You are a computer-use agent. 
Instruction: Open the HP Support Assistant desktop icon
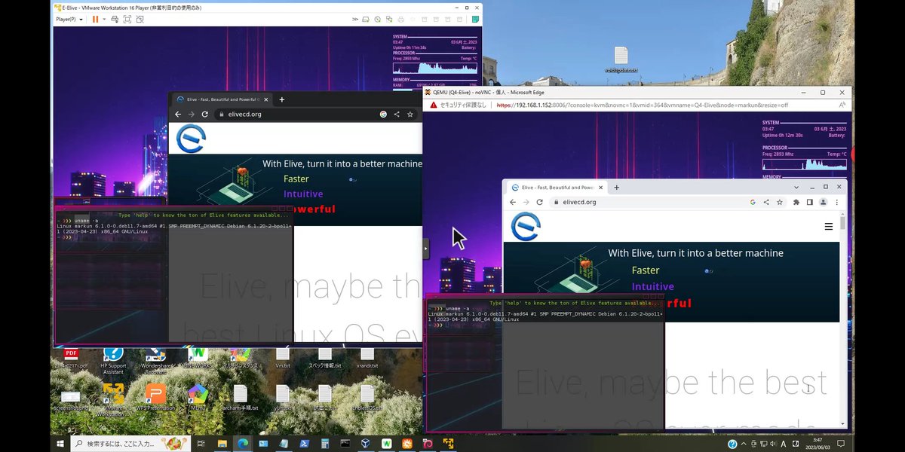coord(112,362)
